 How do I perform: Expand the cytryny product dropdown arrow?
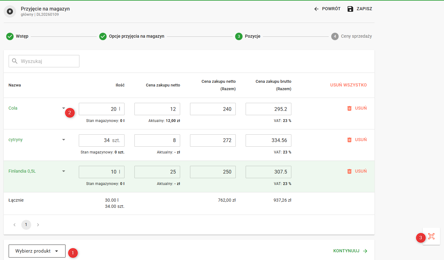(x=64, y=140)
